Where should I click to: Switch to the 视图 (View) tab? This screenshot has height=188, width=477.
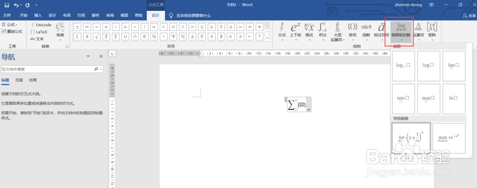pyautogui.click(x=124, y=16)
